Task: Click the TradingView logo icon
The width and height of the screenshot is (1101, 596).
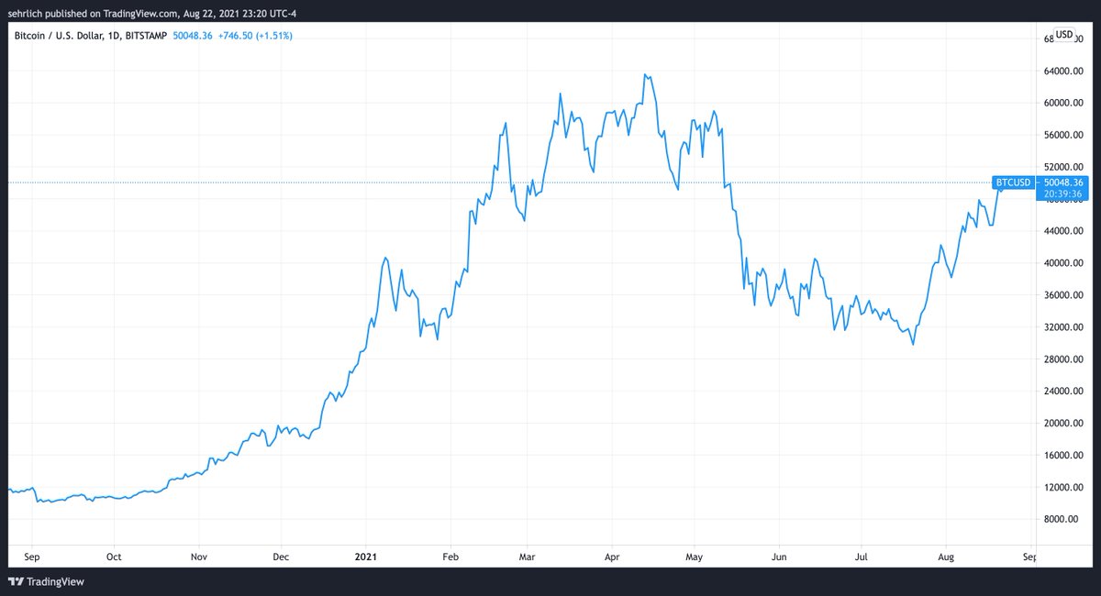Action: coord(16,580)
